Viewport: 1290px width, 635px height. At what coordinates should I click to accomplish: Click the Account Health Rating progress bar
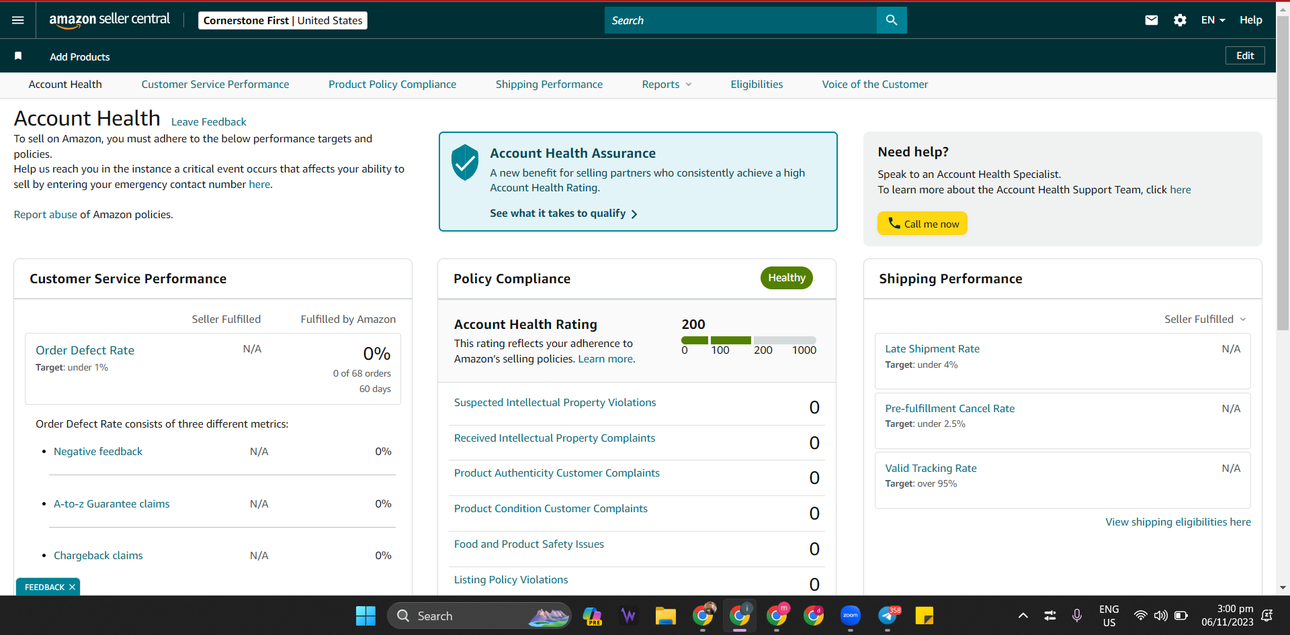[x=748, y=340]
